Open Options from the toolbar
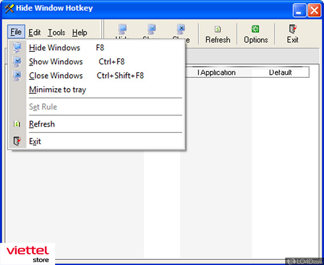This screenshot has width=324, height=265. [255, 34]
